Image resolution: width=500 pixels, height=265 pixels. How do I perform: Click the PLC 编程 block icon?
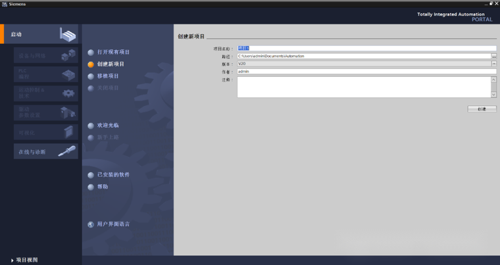(x=68, y=74)
